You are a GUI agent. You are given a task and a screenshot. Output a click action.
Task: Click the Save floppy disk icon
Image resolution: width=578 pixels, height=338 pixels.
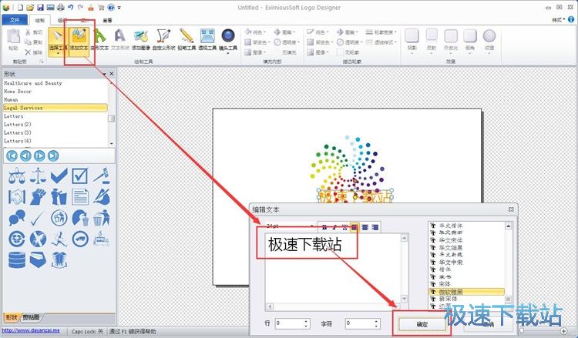point(41,8)
